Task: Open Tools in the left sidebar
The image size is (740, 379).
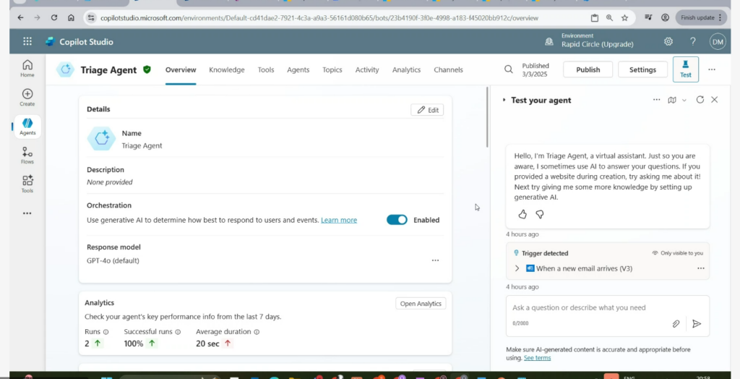Action: coord(27,184)
